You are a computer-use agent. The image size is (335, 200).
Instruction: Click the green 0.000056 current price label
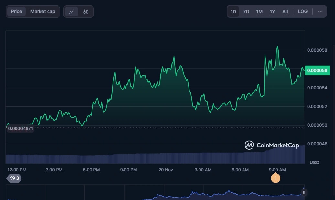(317, 70)
